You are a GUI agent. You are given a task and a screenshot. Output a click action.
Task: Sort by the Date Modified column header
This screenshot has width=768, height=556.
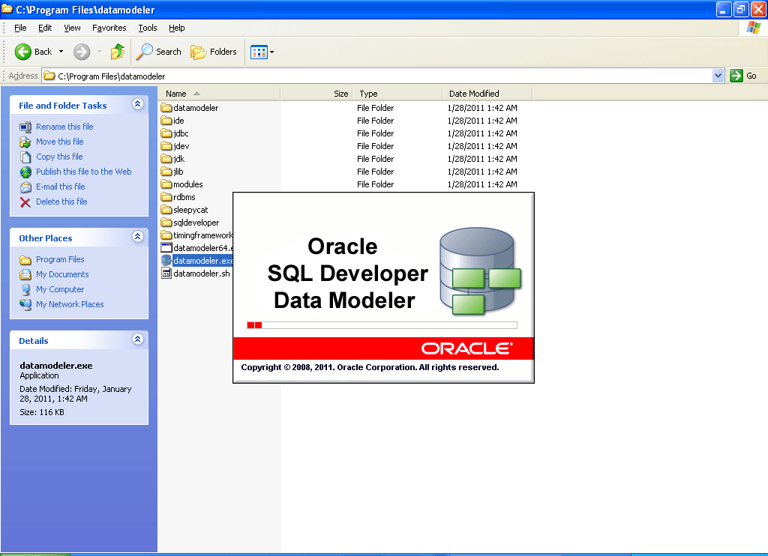[487, 94]
